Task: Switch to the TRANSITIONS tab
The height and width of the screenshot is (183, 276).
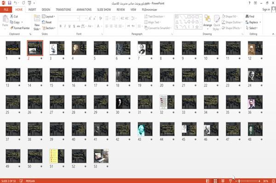Action: (63, 10)
